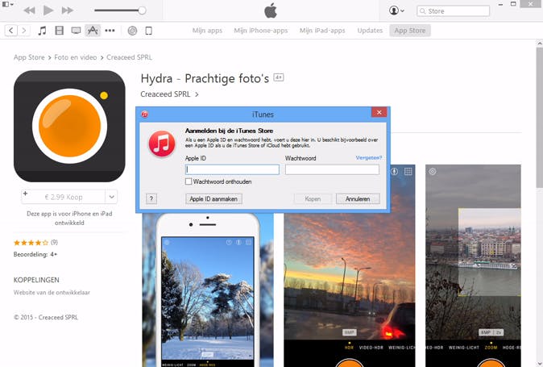The height and width of the screenshot is (367, 543).
Task: Click the Beoordeling: 4+ text
Action: (x=35, y=254)
